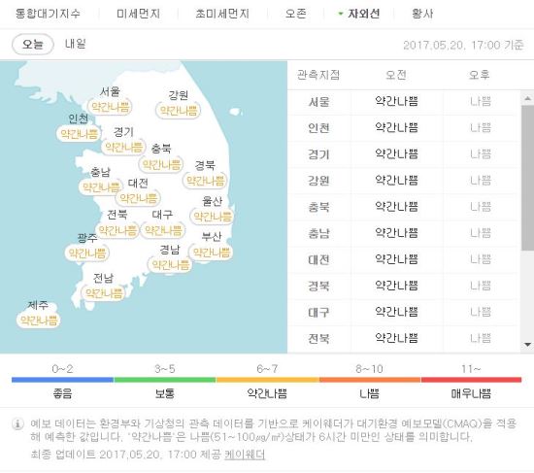
Task: Select the 초미세먼지 tab
Action: tap(222, 14)
